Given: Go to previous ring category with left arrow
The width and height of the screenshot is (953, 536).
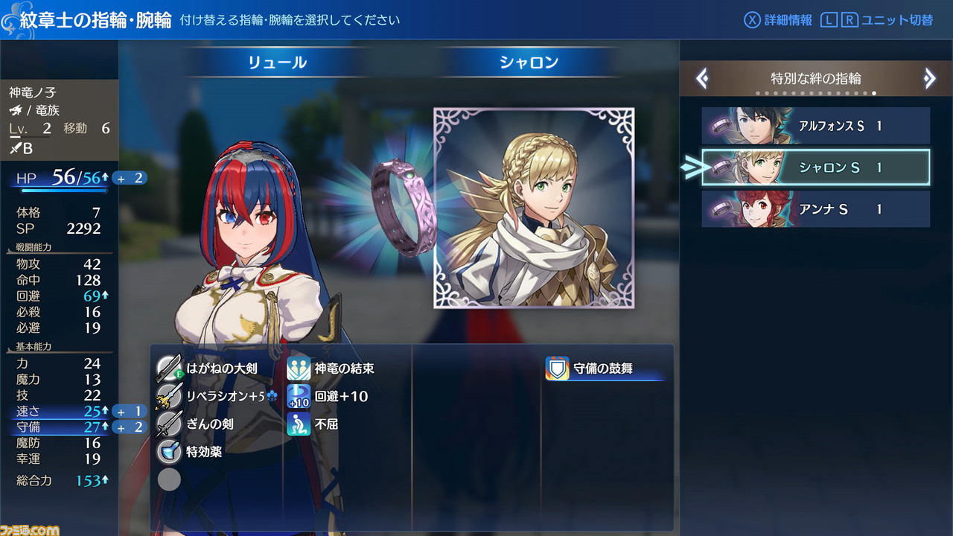Looking at the screenshot, I should click(x=701, y=78).
